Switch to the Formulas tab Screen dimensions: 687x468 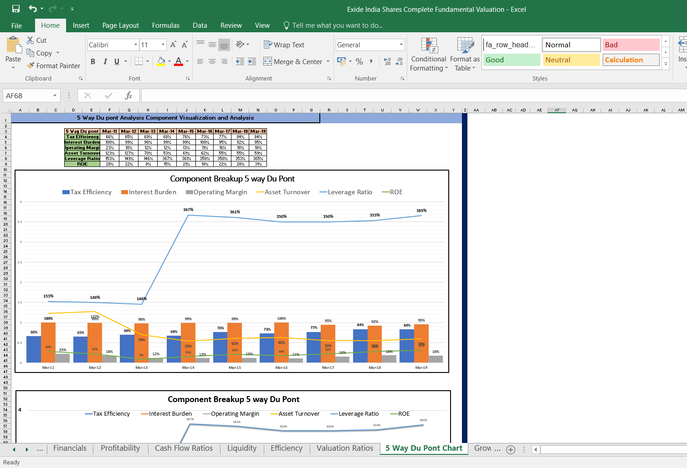click(166, 25)
